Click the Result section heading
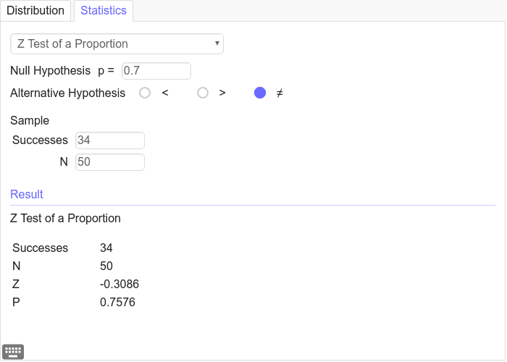The width and height of the screenshot is (507, 362). click(x=27, y=194)
